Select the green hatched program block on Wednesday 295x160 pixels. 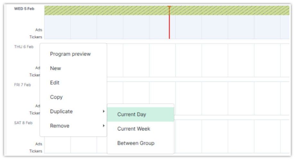pos(106,10)
